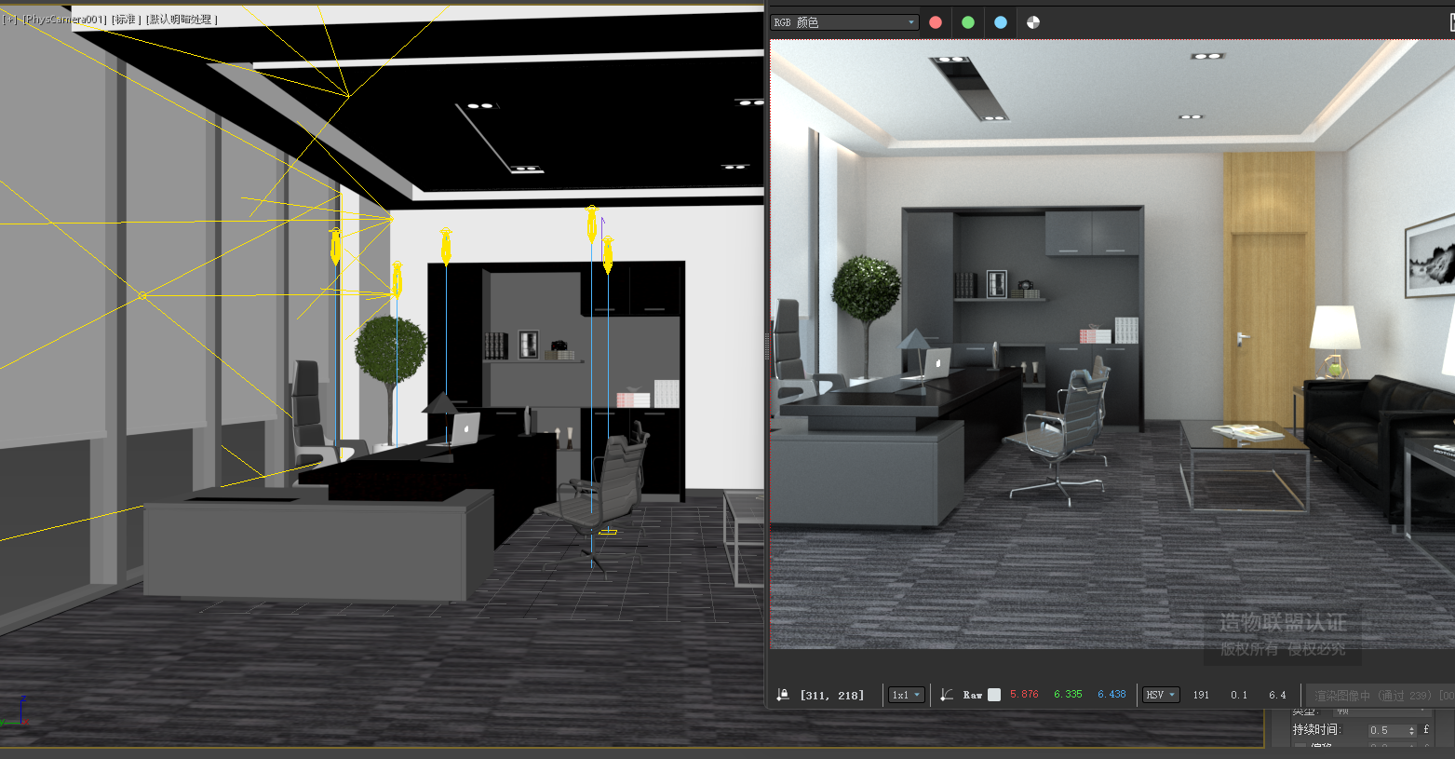Click the 持续时间 spinner arrows
Screen dimensions: 1455x759
click(1412, 730)
